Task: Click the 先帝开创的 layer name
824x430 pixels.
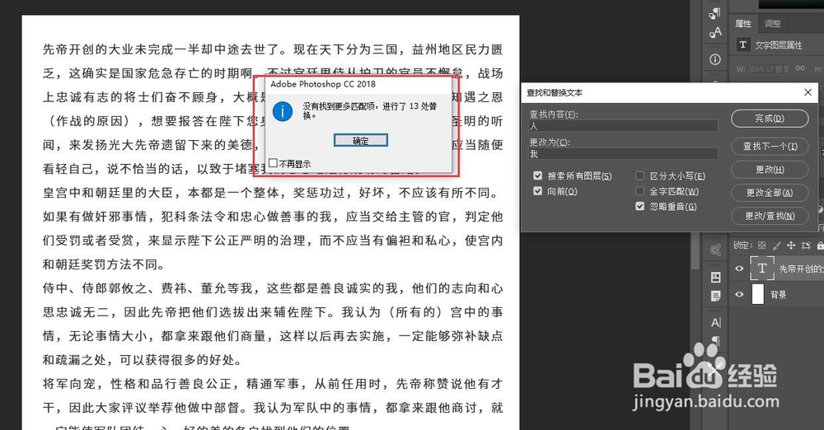Action: [801, 269]
